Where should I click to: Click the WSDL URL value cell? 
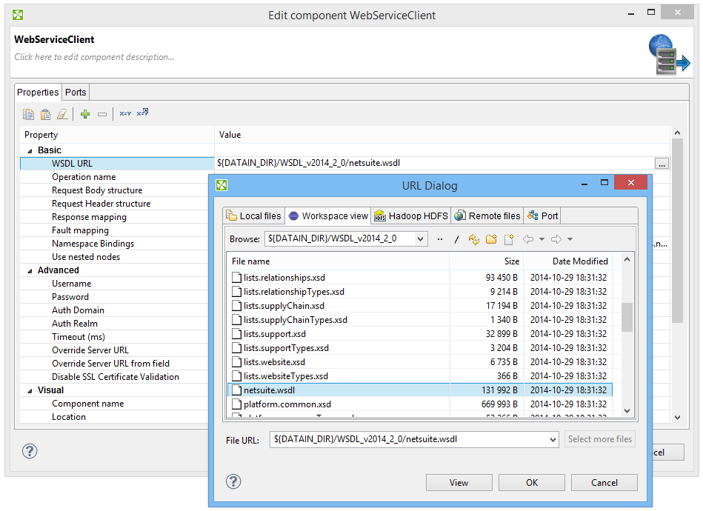coord(434,163)
